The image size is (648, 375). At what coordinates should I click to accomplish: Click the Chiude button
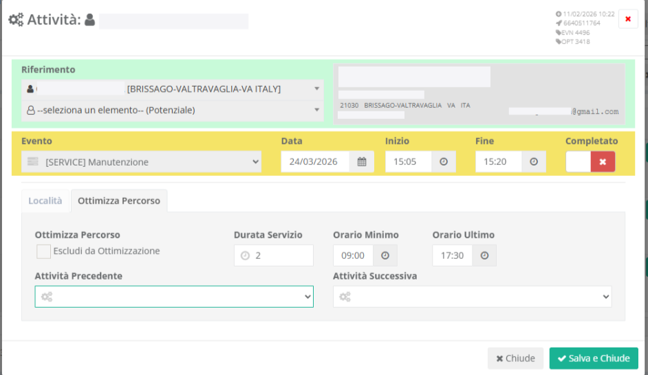pyautogui.click(x=515, y=359)
